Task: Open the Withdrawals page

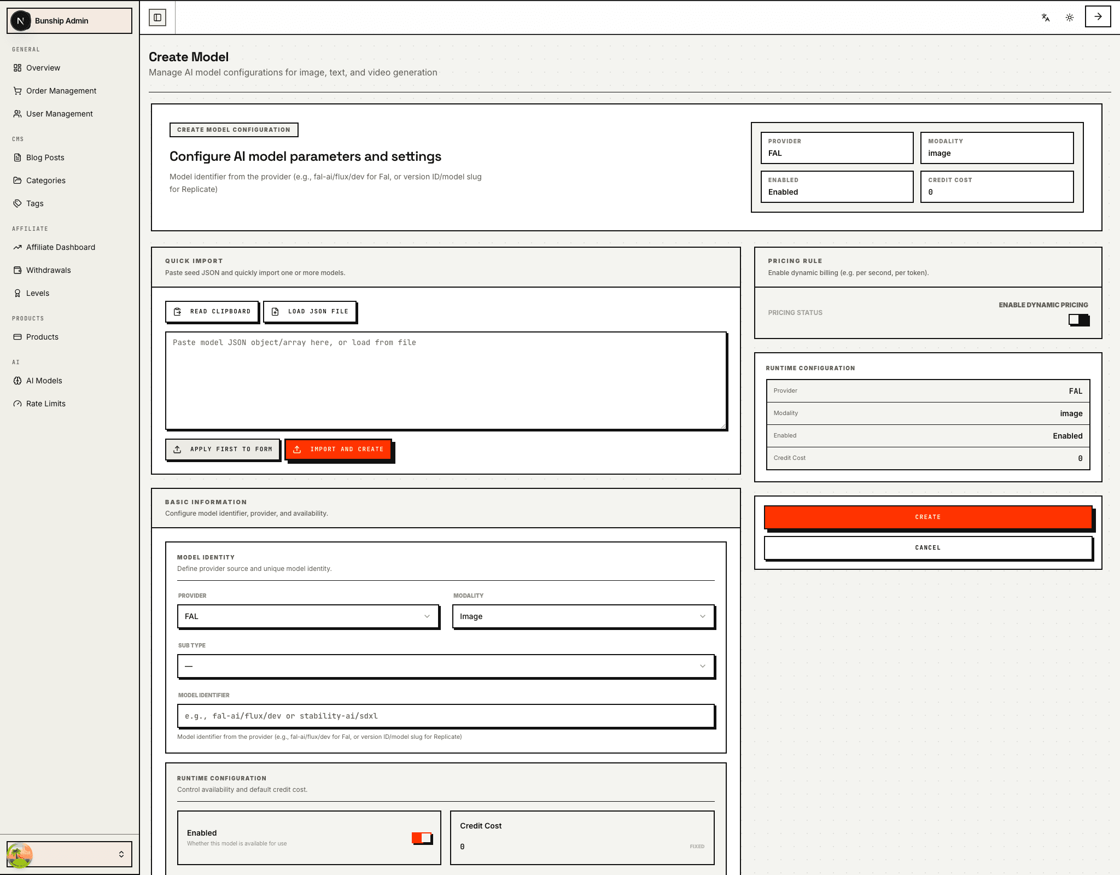Action: (x=48, y=270)
